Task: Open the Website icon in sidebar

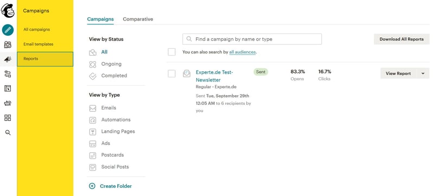Action: pyautogui.click(x=8, y=89)
